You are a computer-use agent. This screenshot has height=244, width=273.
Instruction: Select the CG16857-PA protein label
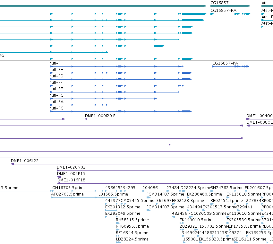coord(225,63)
